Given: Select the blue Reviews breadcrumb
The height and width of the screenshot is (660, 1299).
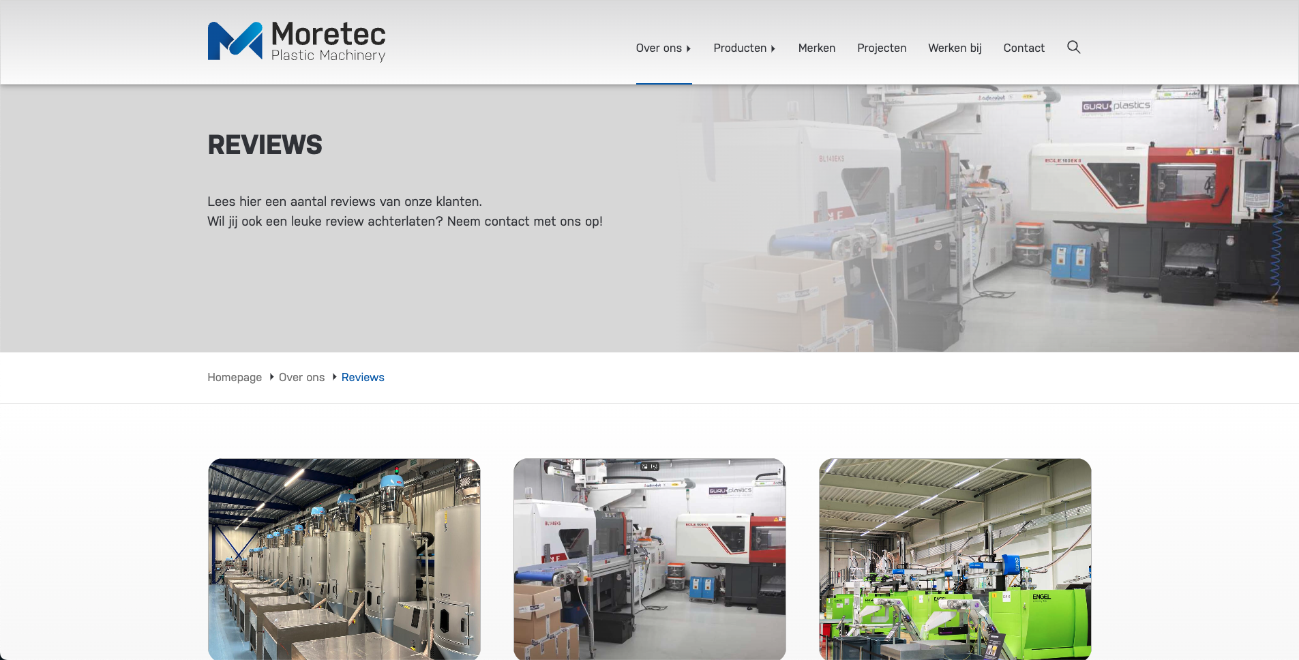Looking at the screenshot, I should pyautogui.click(x=363, y=377).
